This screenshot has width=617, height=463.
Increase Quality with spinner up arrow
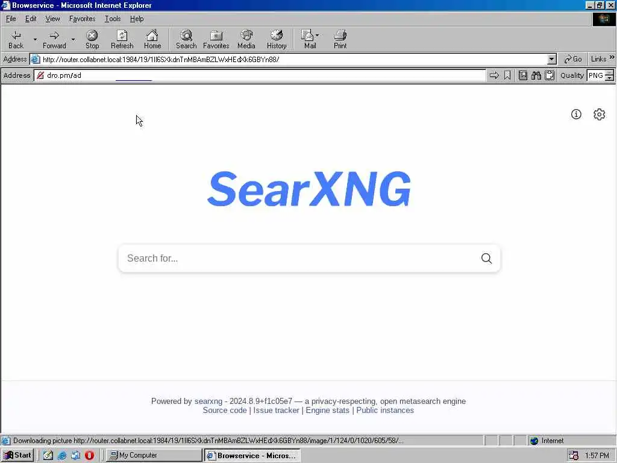point(610,73)
